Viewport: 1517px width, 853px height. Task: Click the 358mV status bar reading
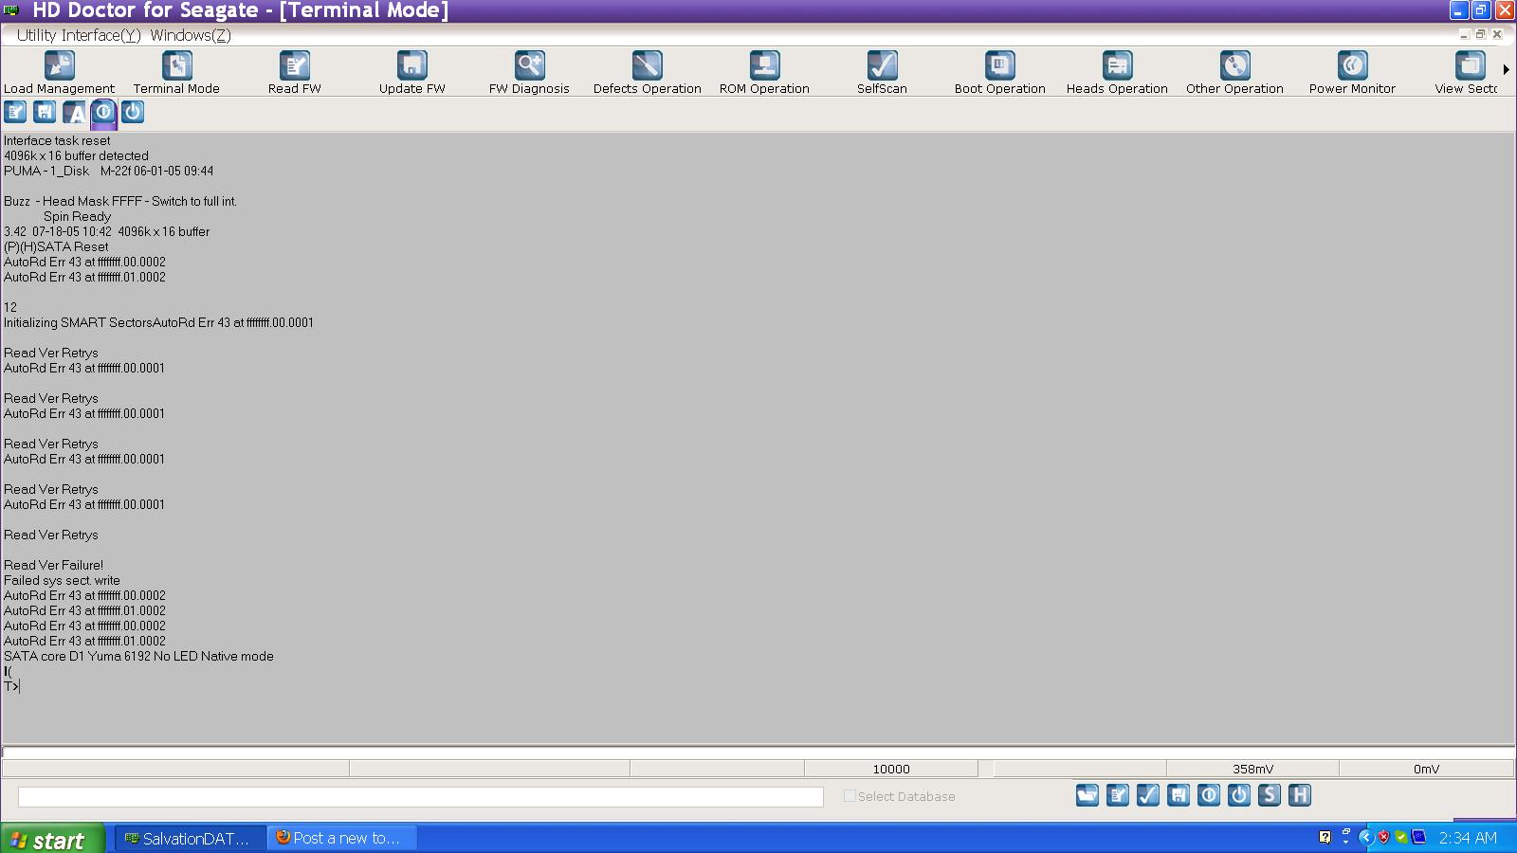pos(1252,770)
